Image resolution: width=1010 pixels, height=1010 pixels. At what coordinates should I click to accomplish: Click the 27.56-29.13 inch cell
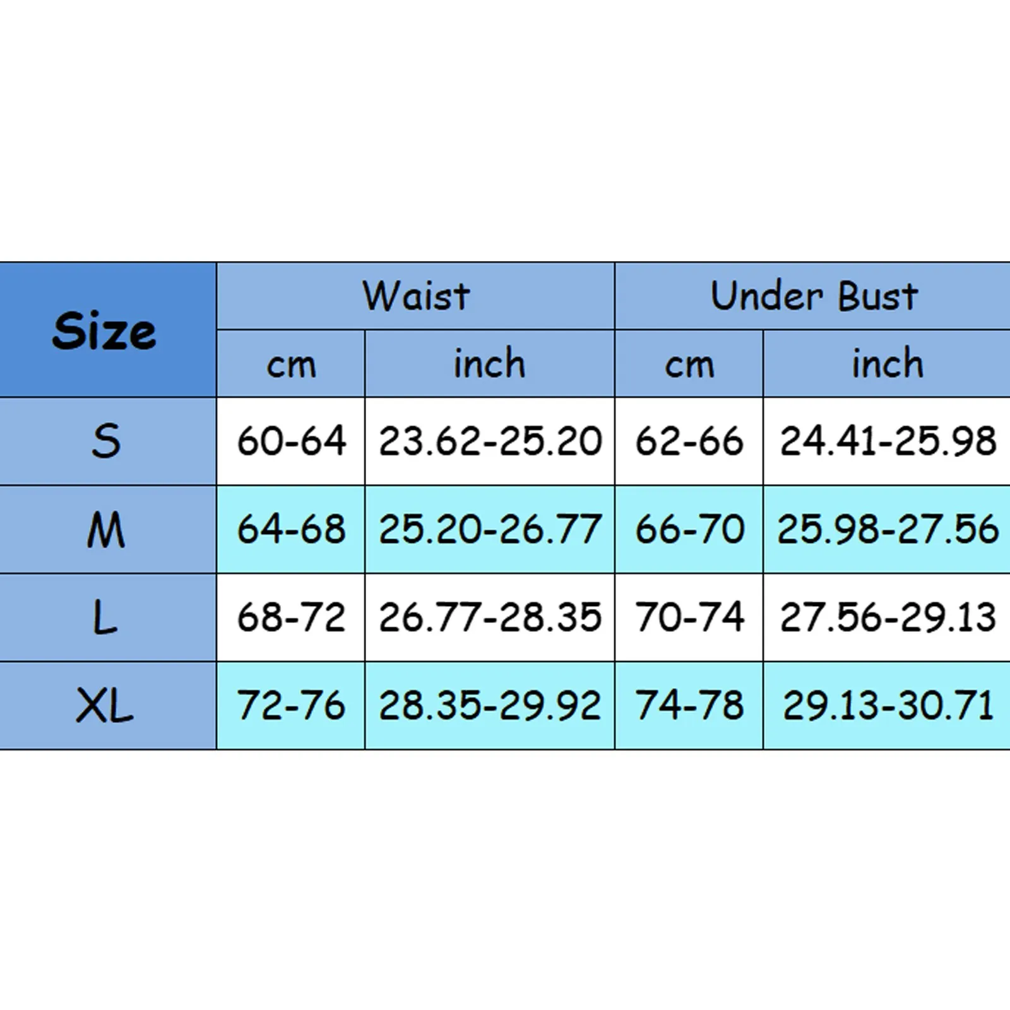point(887,617)
